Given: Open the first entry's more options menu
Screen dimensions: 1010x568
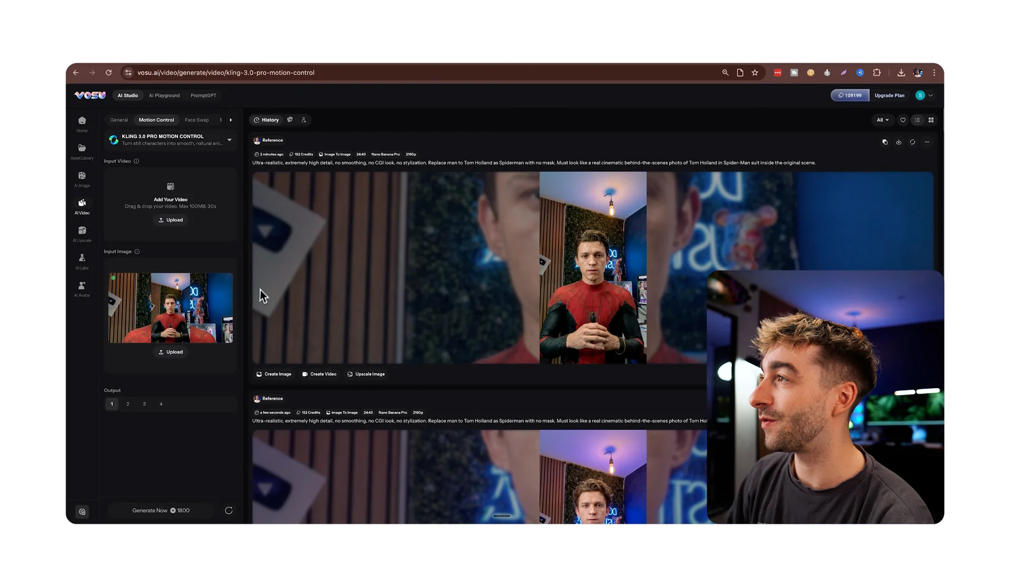Looking at the screenshot, I should (927, 142).
